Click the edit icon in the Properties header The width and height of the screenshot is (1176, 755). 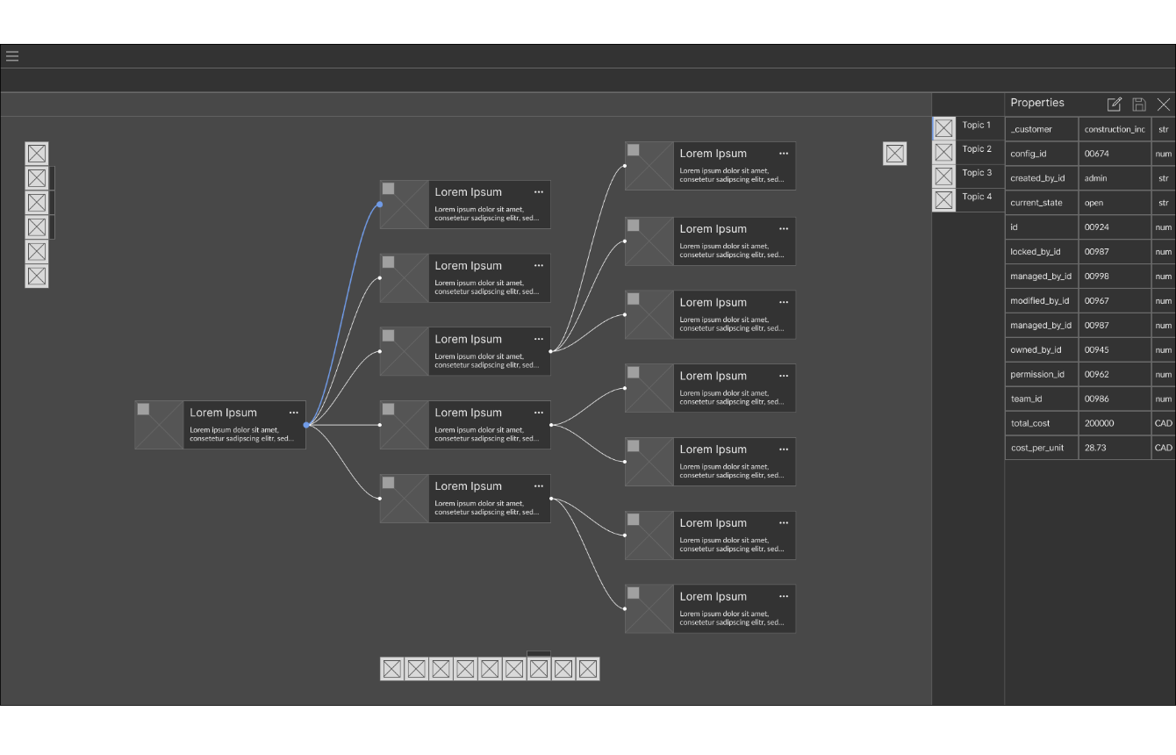1115,104
